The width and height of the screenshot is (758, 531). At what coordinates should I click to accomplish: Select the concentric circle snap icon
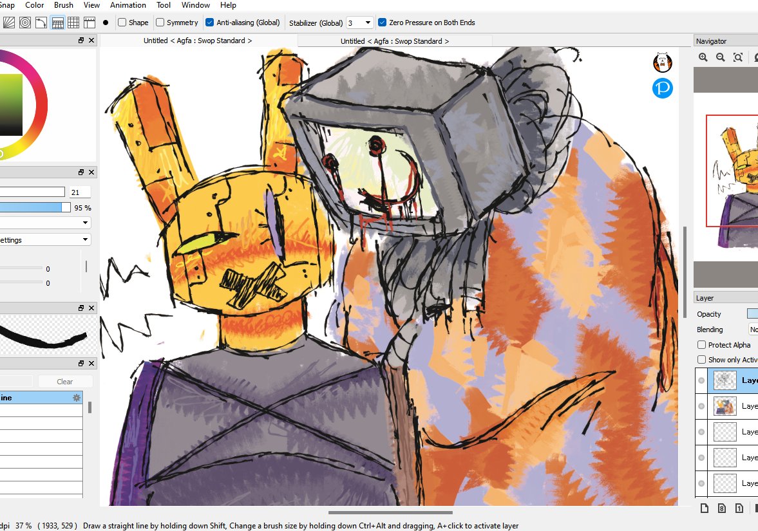[x=25, y=23]
